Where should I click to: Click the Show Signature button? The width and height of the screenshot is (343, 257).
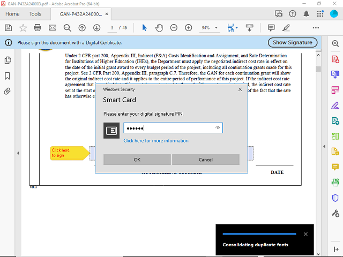[293, 42]
